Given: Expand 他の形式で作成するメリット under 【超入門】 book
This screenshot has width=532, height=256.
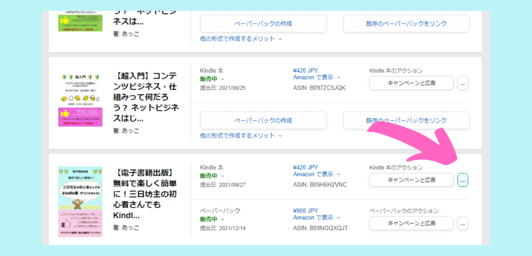Looking at the screenshot, I should (241, 136).
